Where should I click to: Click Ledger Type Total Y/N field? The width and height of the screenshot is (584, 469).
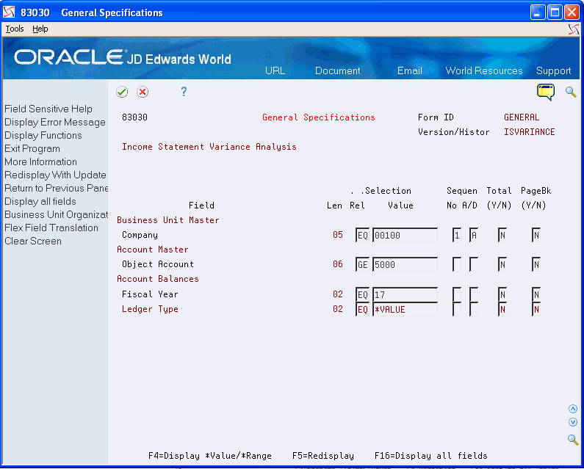click(x=502, y=309)
